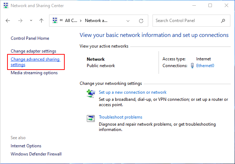235x164 pixels.
Task: Select the All Control Panel breadcrumb
Action: (x=71, y=21)
